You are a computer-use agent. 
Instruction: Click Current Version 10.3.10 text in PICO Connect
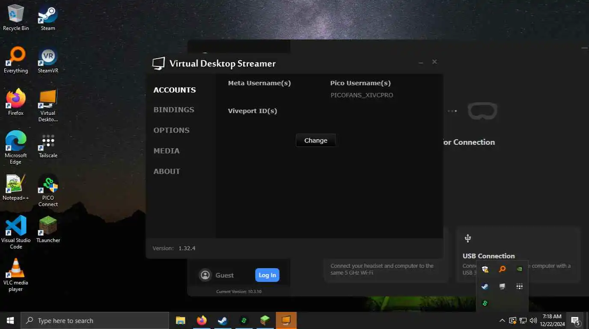click(x=239, y=292)
